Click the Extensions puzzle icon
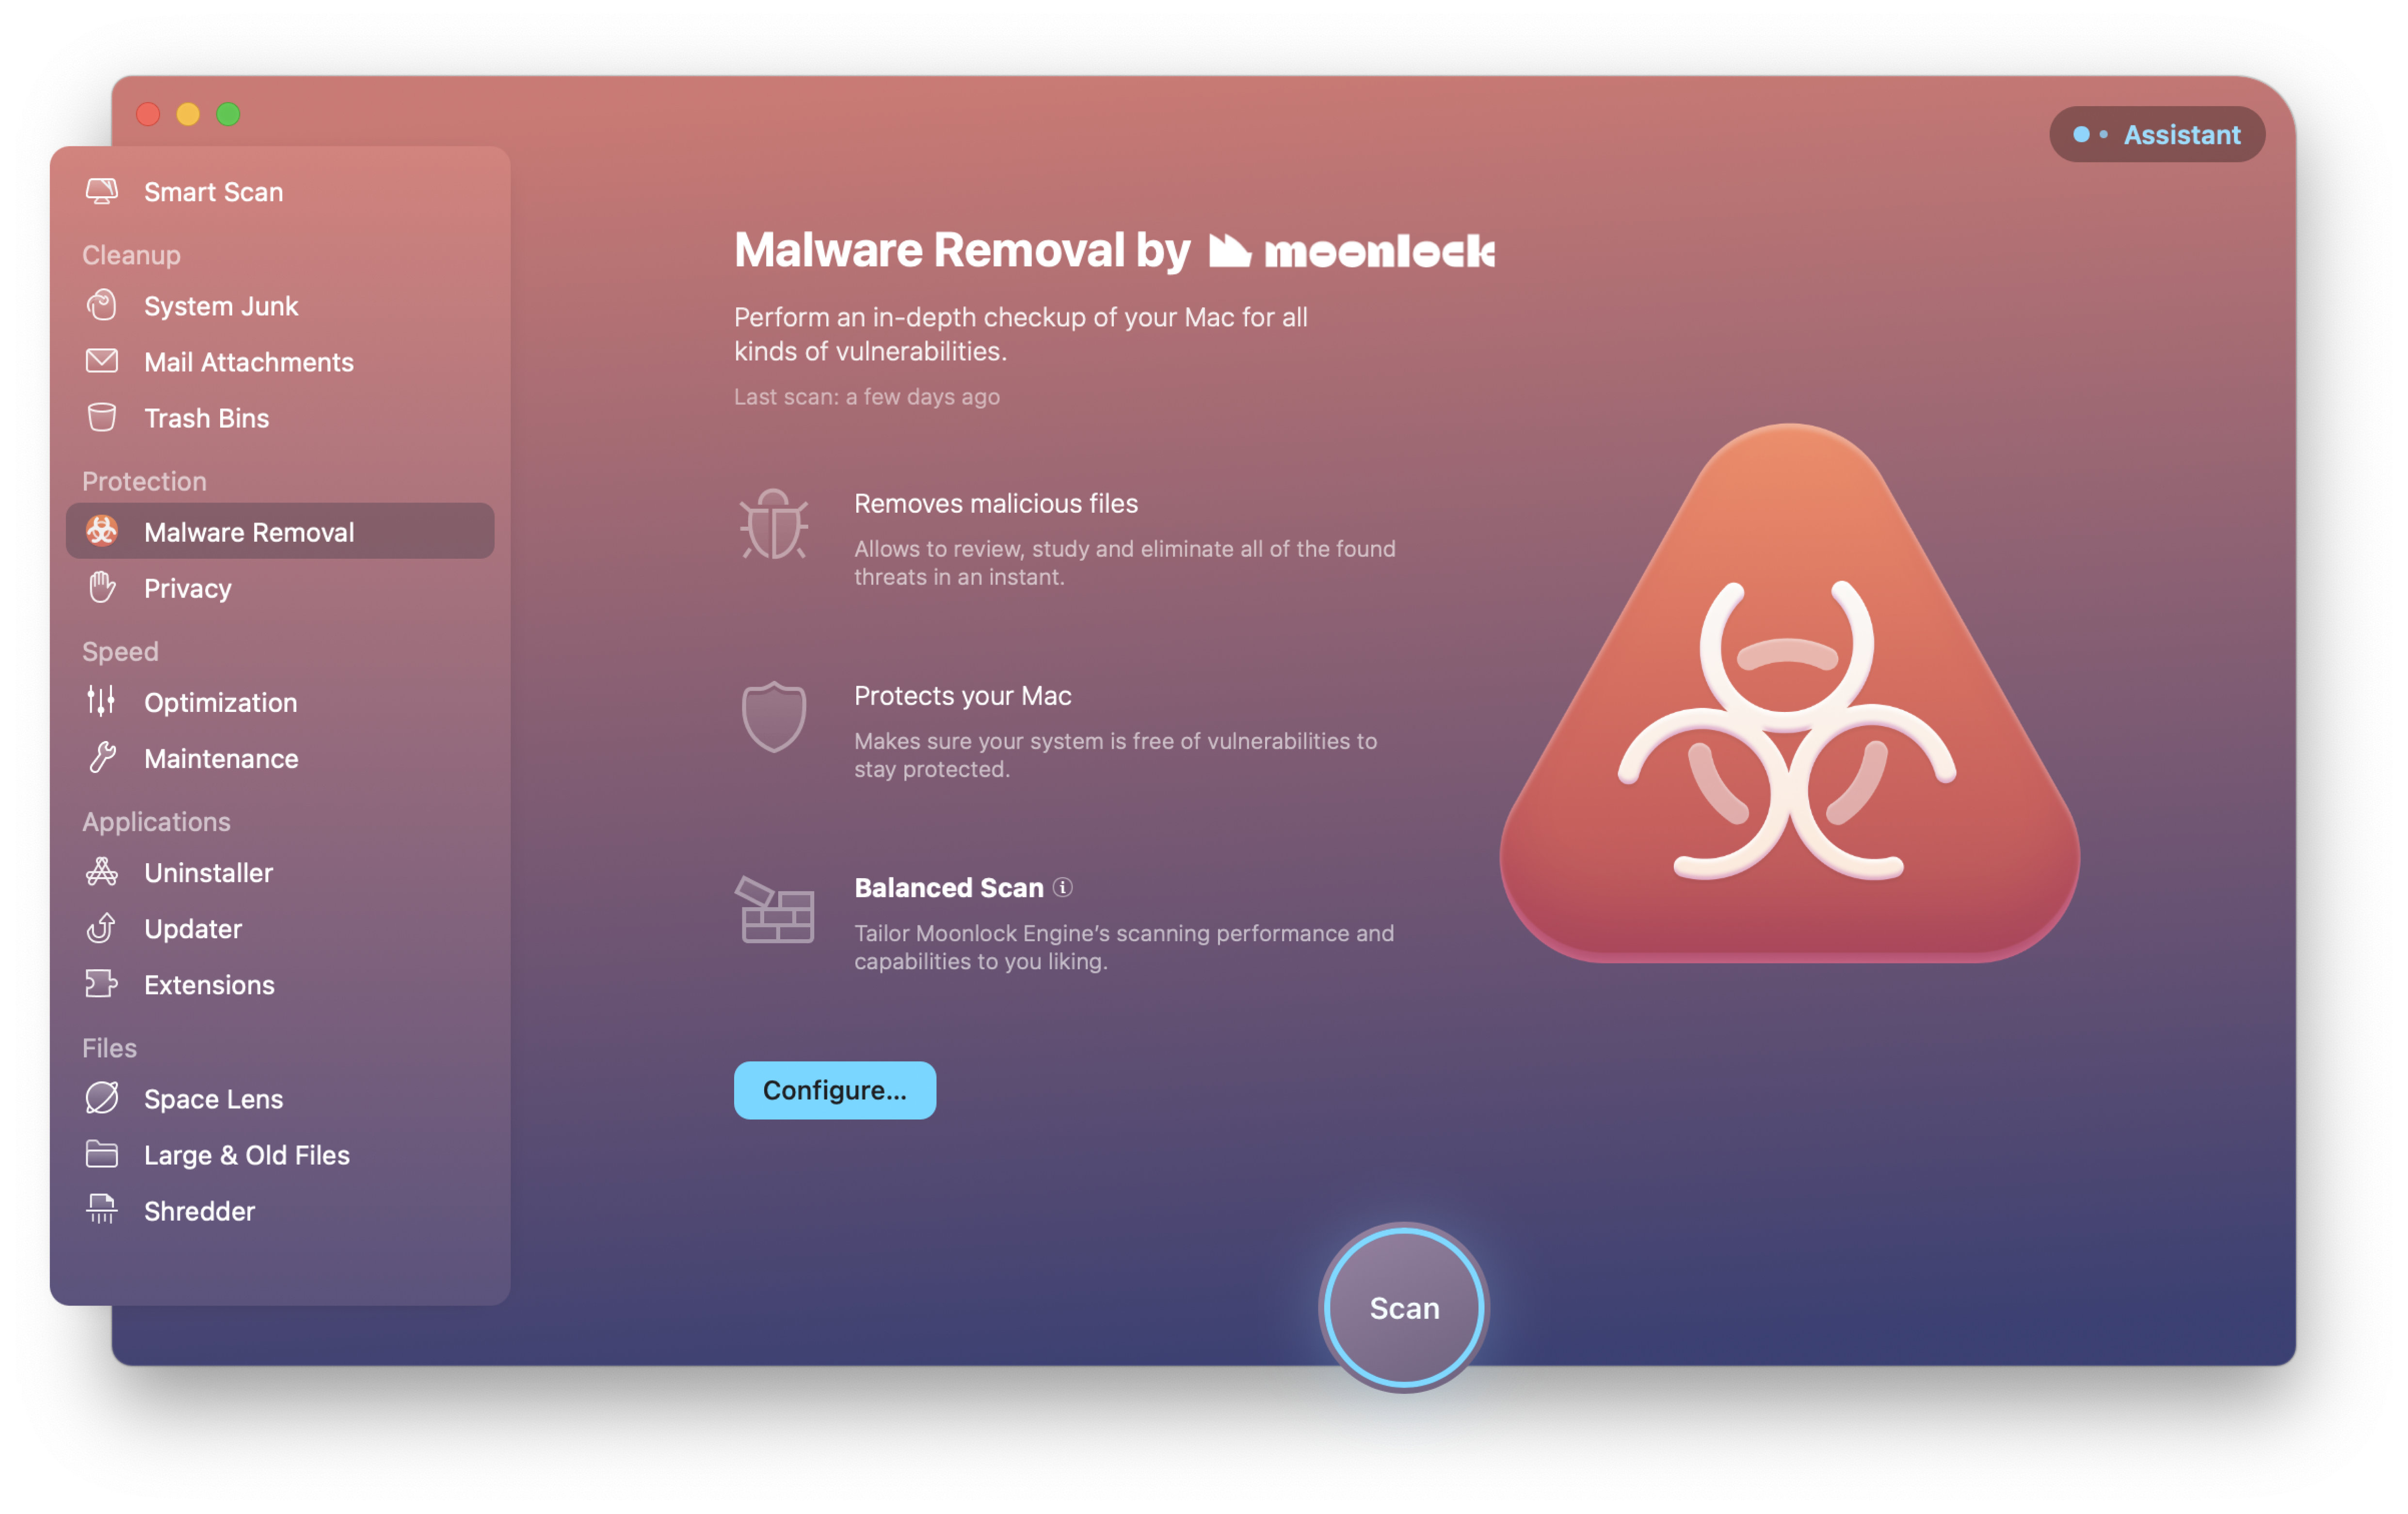The height and width of the screenshot is (1514, 2408). click(x=102, y=984)
